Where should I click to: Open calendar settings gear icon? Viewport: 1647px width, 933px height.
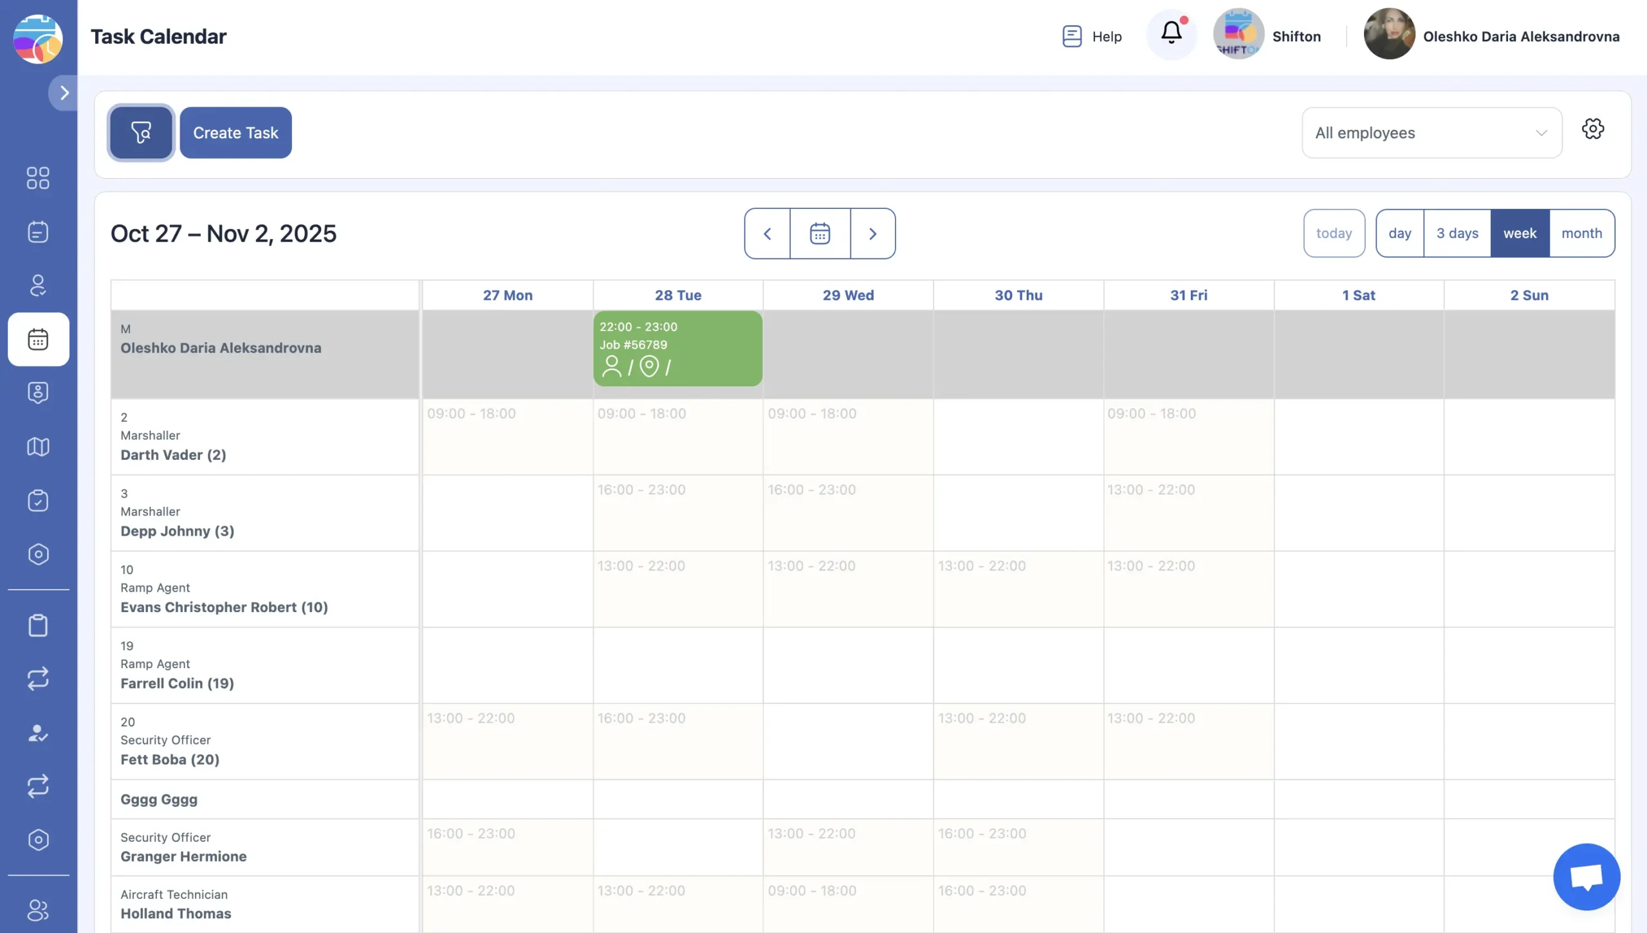tap(1592, 129)
